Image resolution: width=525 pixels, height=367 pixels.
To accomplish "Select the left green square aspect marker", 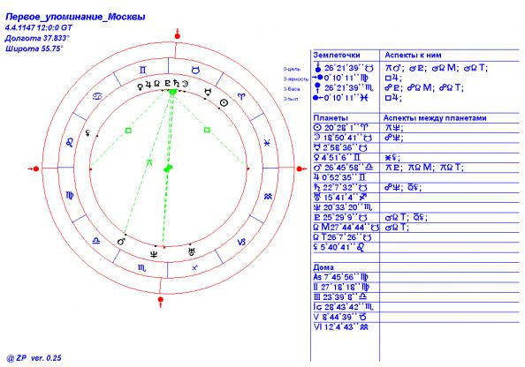I will point(128,131).
